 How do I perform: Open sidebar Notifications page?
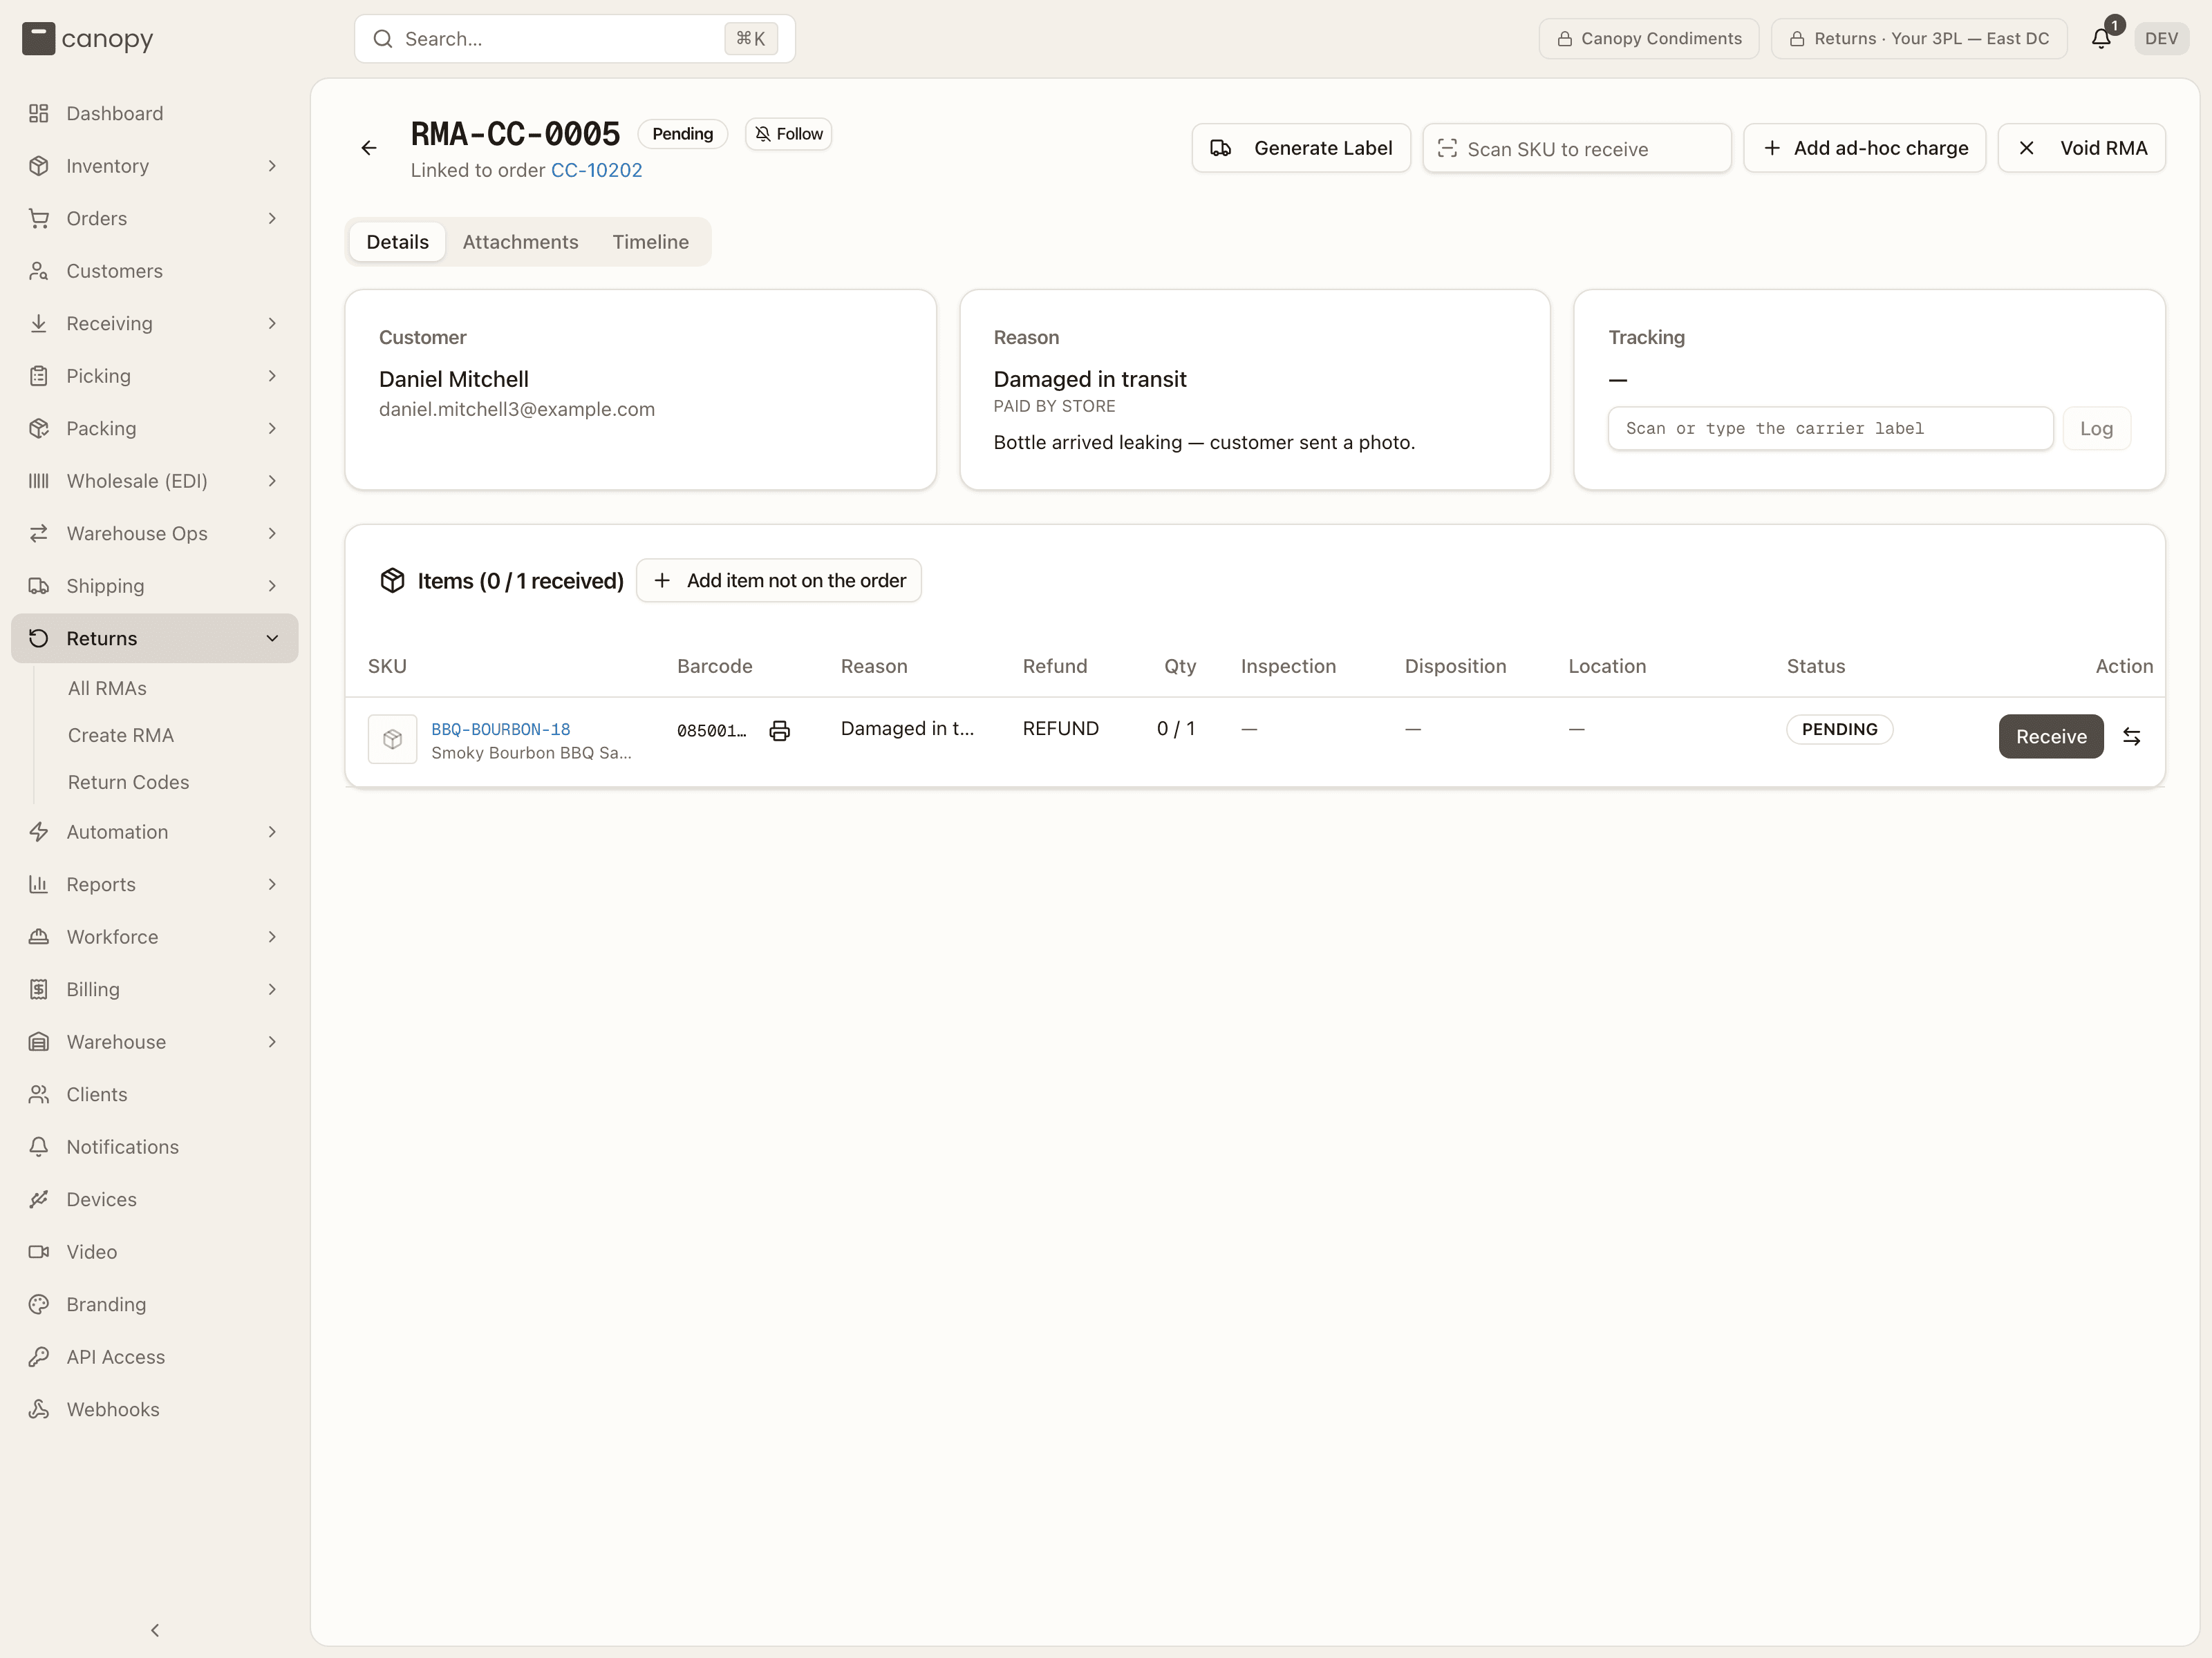click(155, 1147)
